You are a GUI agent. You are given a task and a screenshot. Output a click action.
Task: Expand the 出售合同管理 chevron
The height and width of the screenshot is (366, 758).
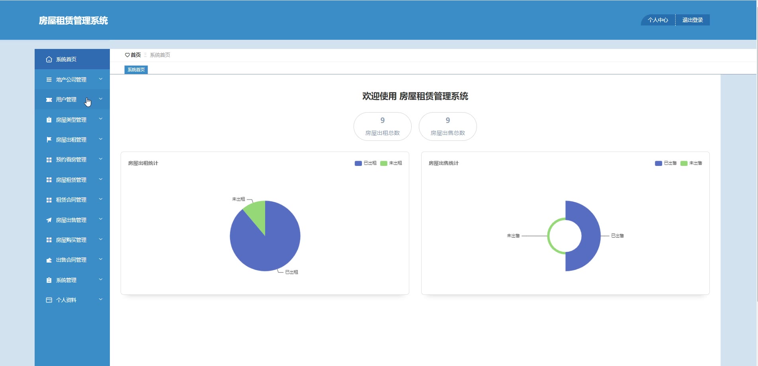[101, 259]
